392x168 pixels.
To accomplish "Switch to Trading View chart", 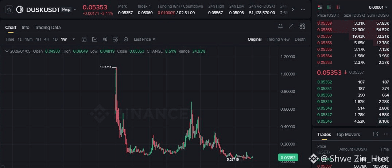I will pos(278,39).
